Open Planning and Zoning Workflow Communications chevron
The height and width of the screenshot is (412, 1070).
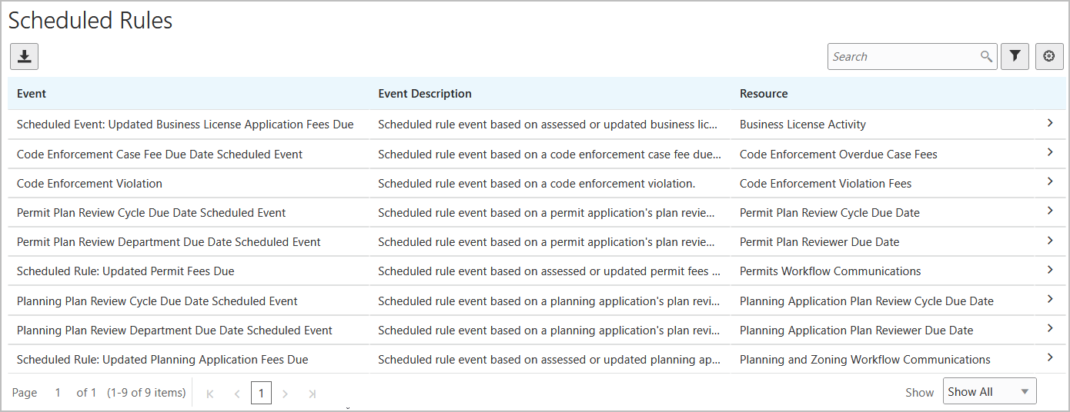[x=1050, y=357]
